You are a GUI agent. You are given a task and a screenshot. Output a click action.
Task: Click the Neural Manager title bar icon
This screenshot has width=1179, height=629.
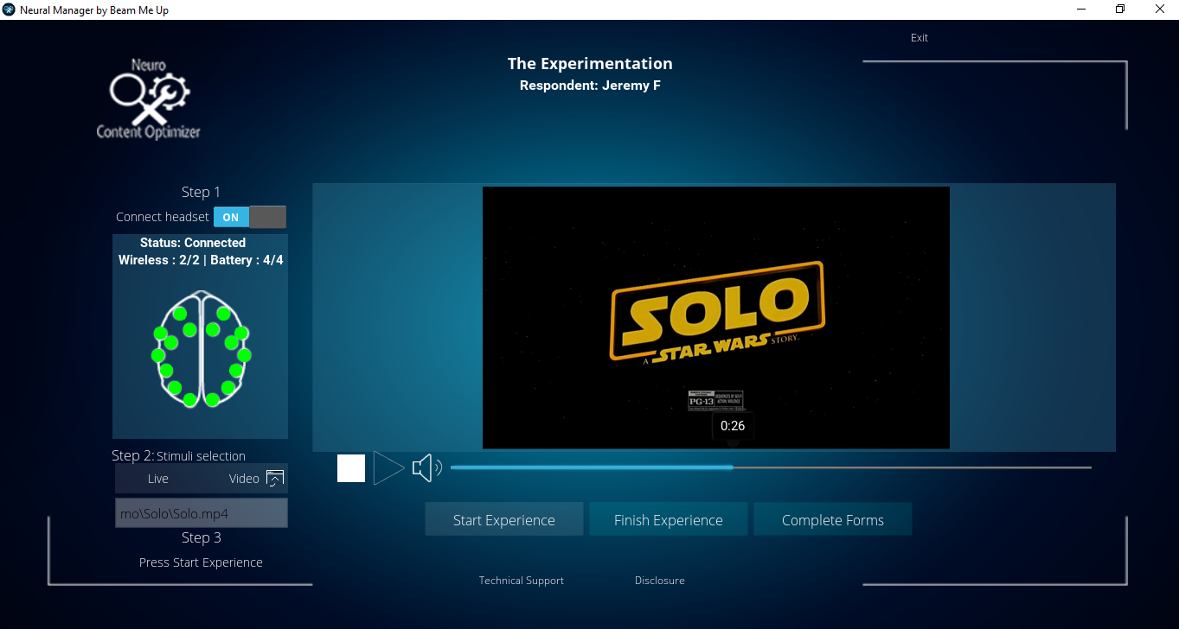[x=10, y=10]
